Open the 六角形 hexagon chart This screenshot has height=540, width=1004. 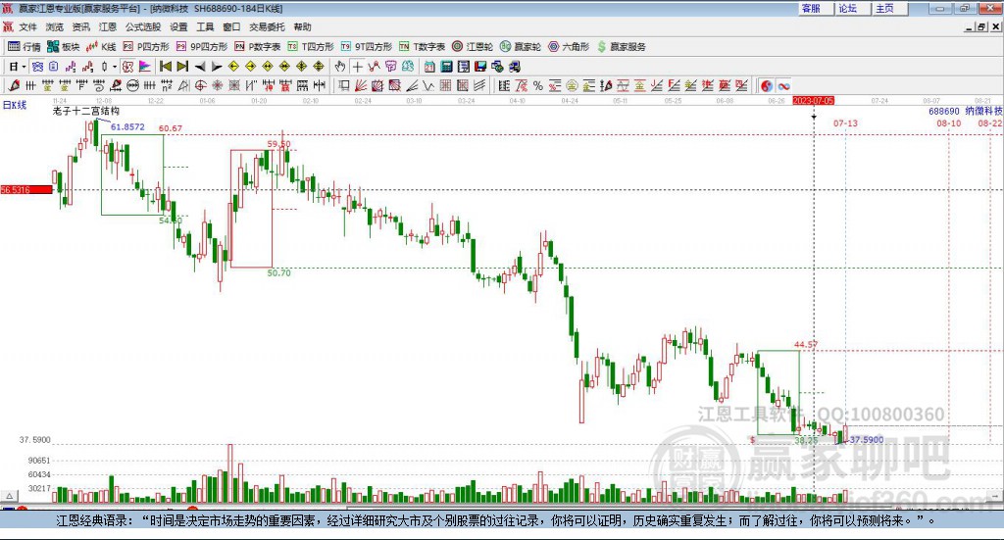point(569,47)
